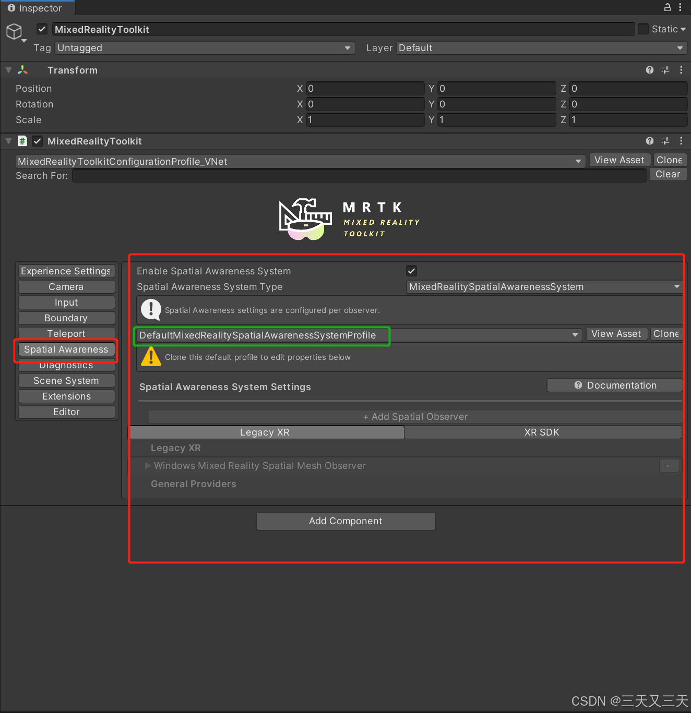Click the GameObject cube icon
The width and height of the screenshot is (691, 713).
click(x=14, y=31)
